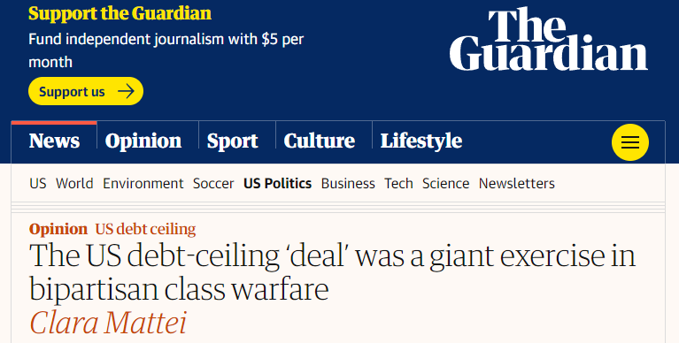This screenshot has width=679, height=343.
Task: Open the World subnav link
Action: [74, 183]
